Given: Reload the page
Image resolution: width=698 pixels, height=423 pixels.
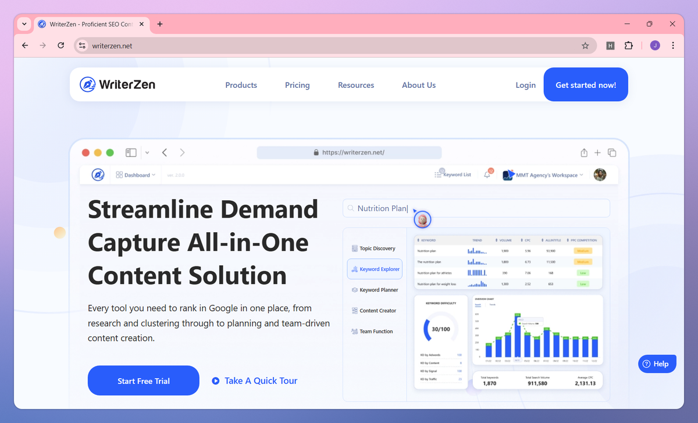Looking at the screenshot, I should 60,45.
